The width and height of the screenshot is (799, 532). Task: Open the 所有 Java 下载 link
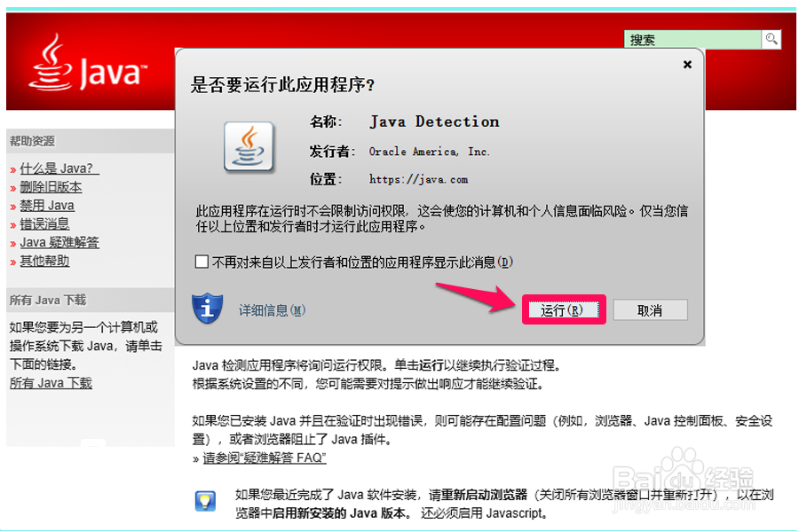pyautogui.click(x=51, y=383)
